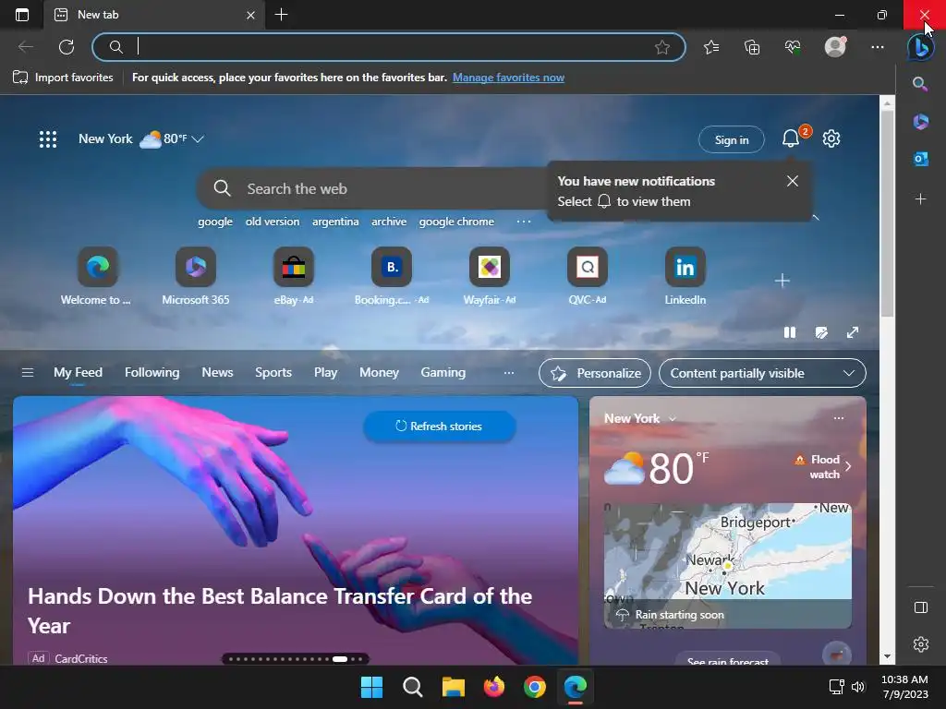Switch to the Play tab
This screenshot has height=709, width=946.
coord(325,373)
